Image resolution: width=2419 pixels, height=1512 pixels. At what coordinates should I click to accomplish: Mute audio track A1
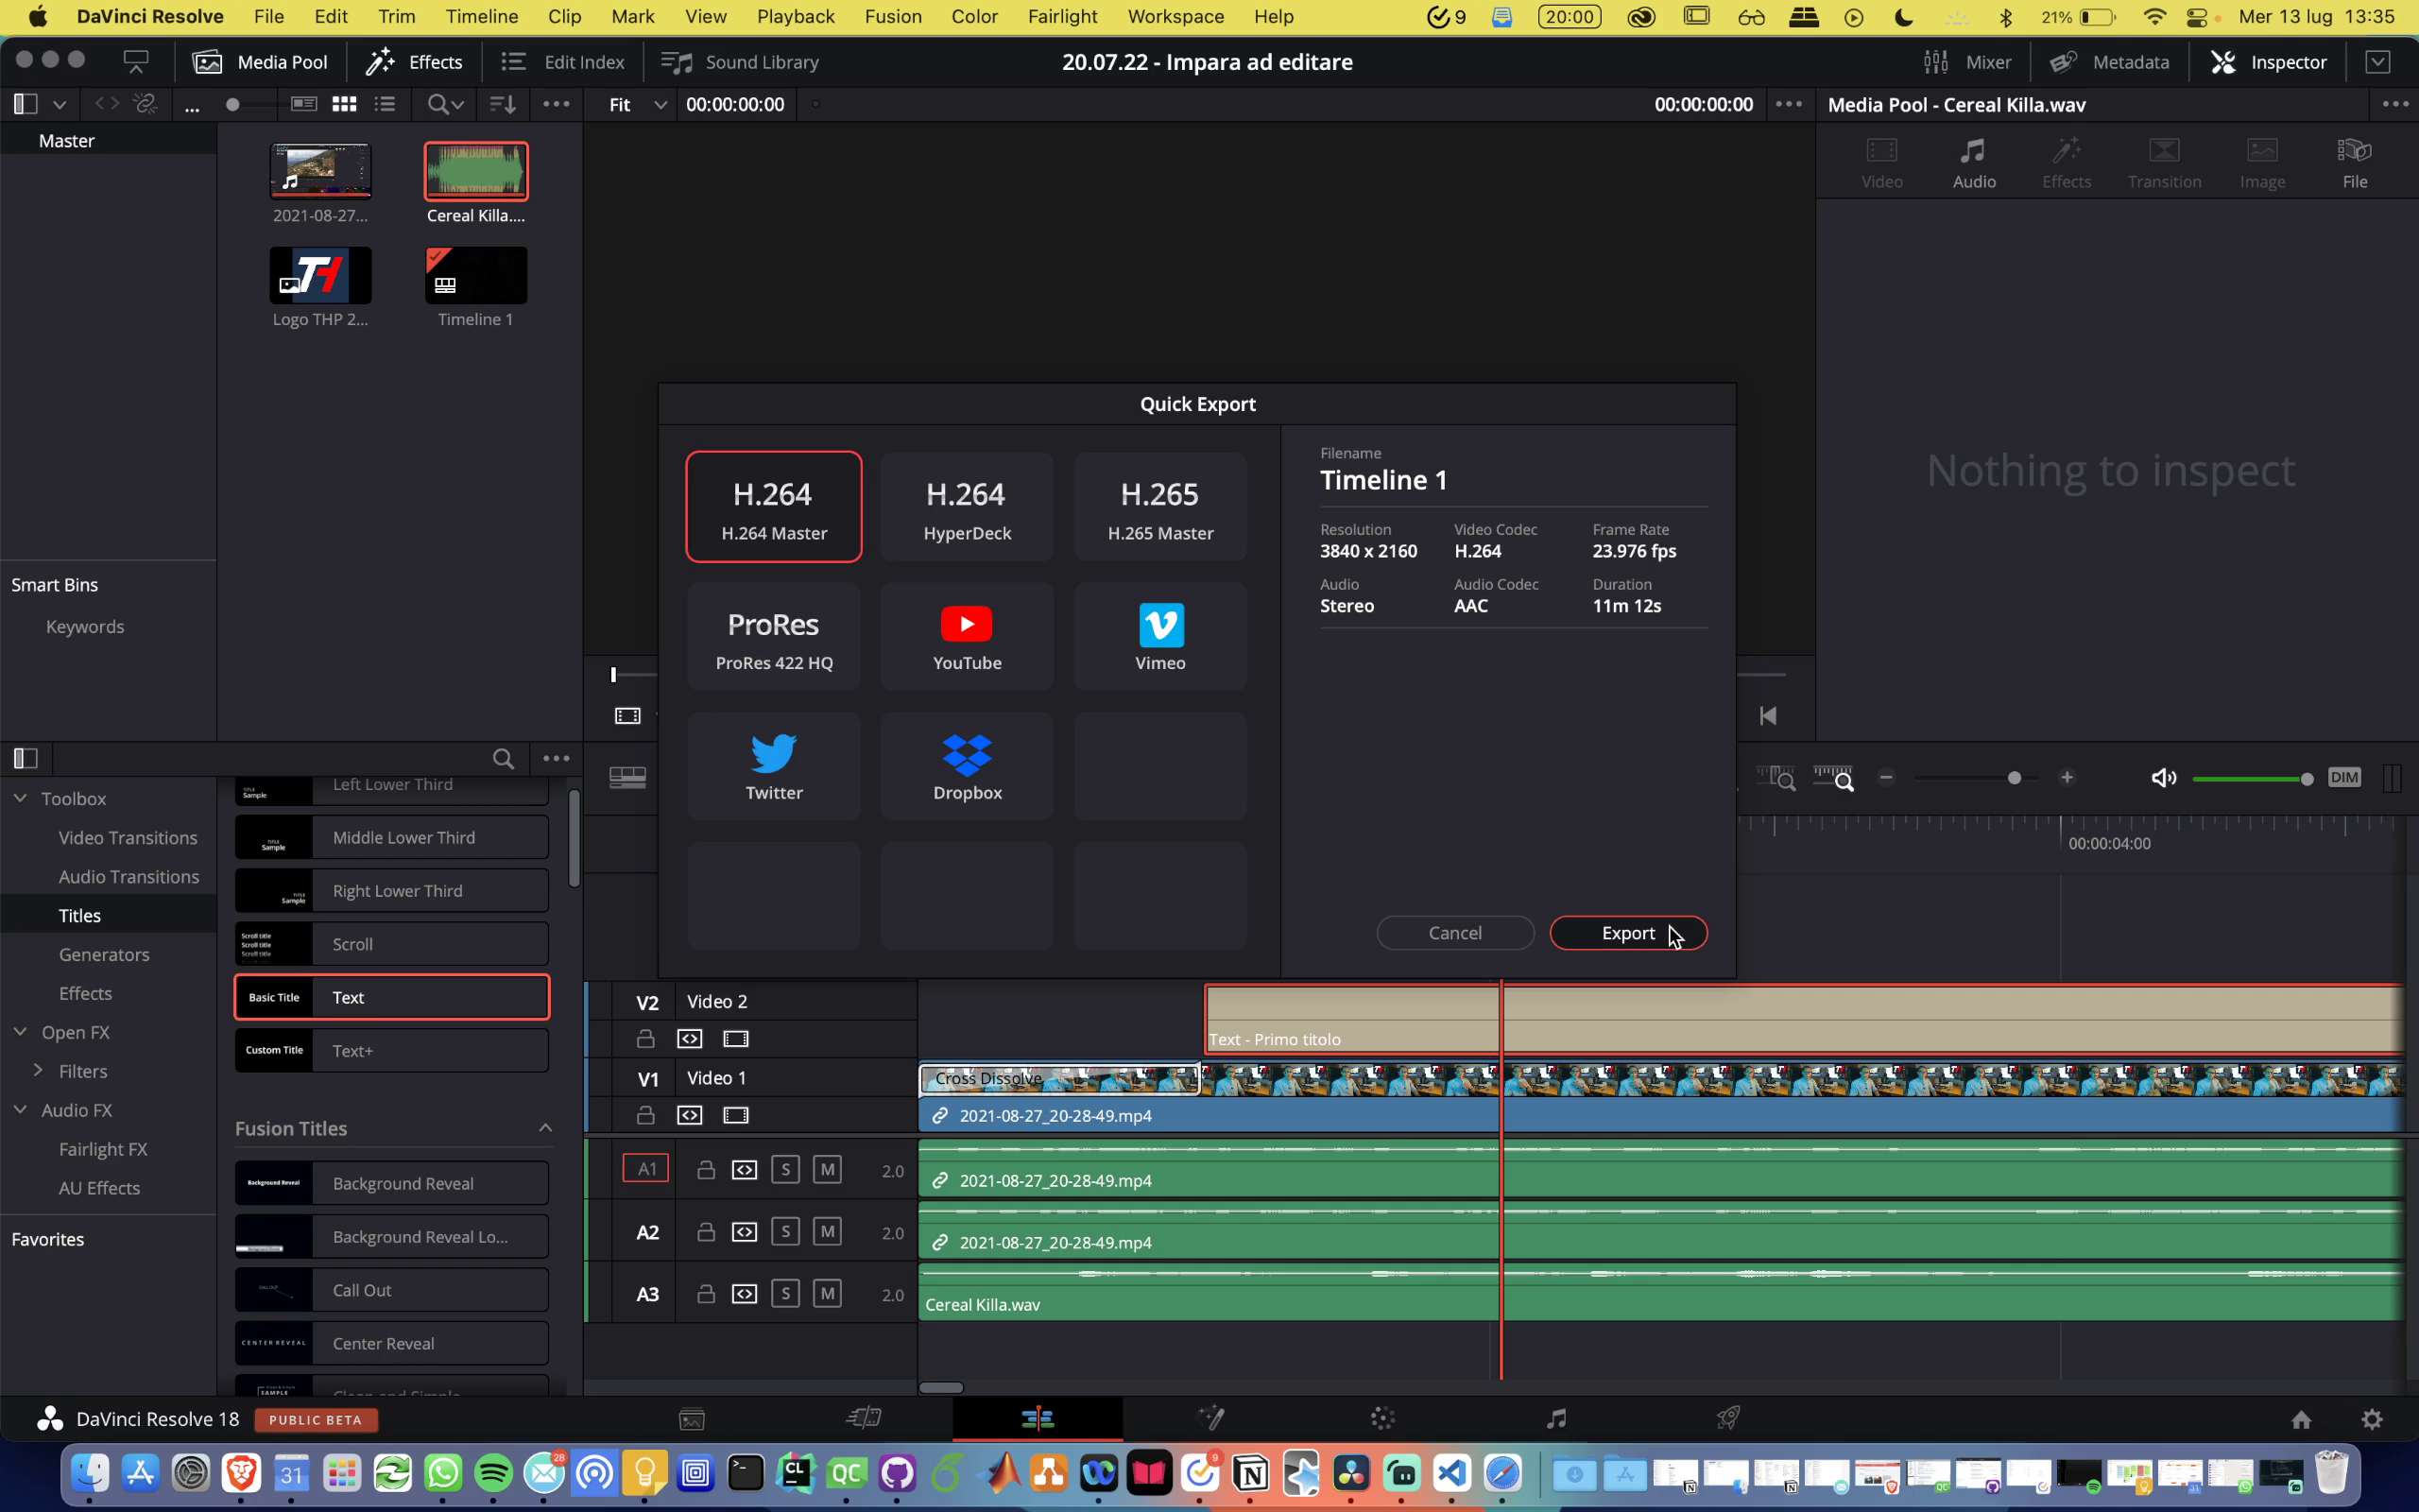[x=827, y=1169]
